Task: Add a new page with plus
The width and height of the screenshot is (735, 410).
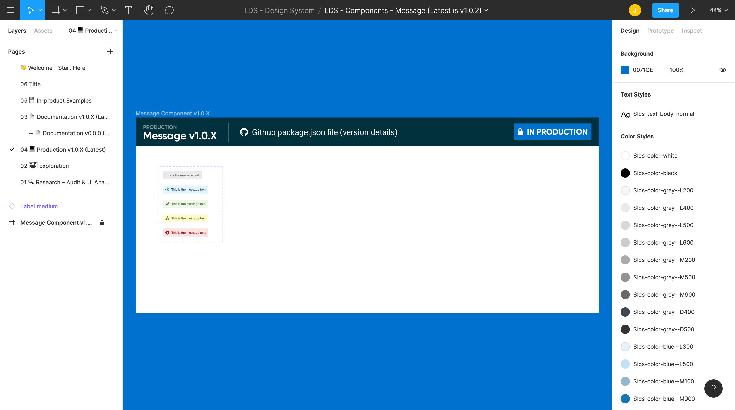Action: click(x=110, y=52)
